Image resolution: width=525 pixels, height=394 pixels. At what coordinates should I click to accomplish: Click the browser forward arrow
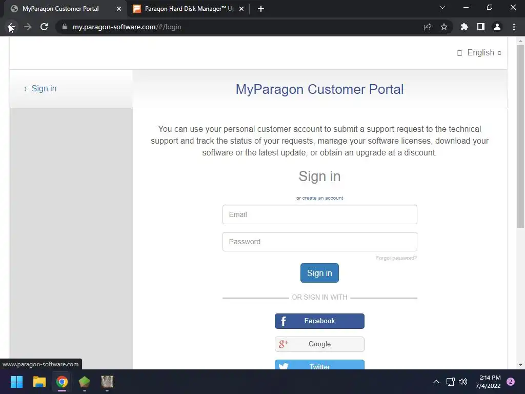coord(28,27)
